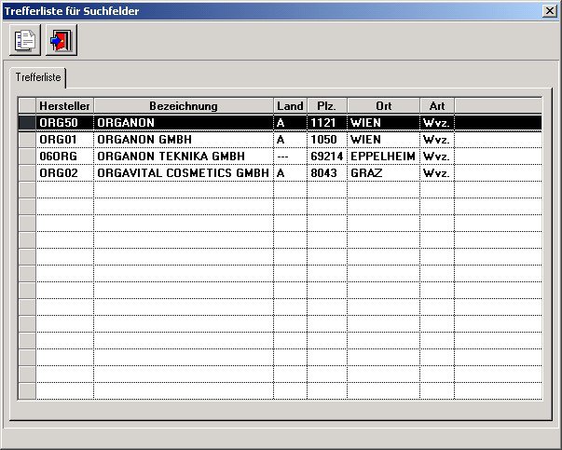Click the Ort column header
Viewport: 562px width, 450px height.
[383, 105]
